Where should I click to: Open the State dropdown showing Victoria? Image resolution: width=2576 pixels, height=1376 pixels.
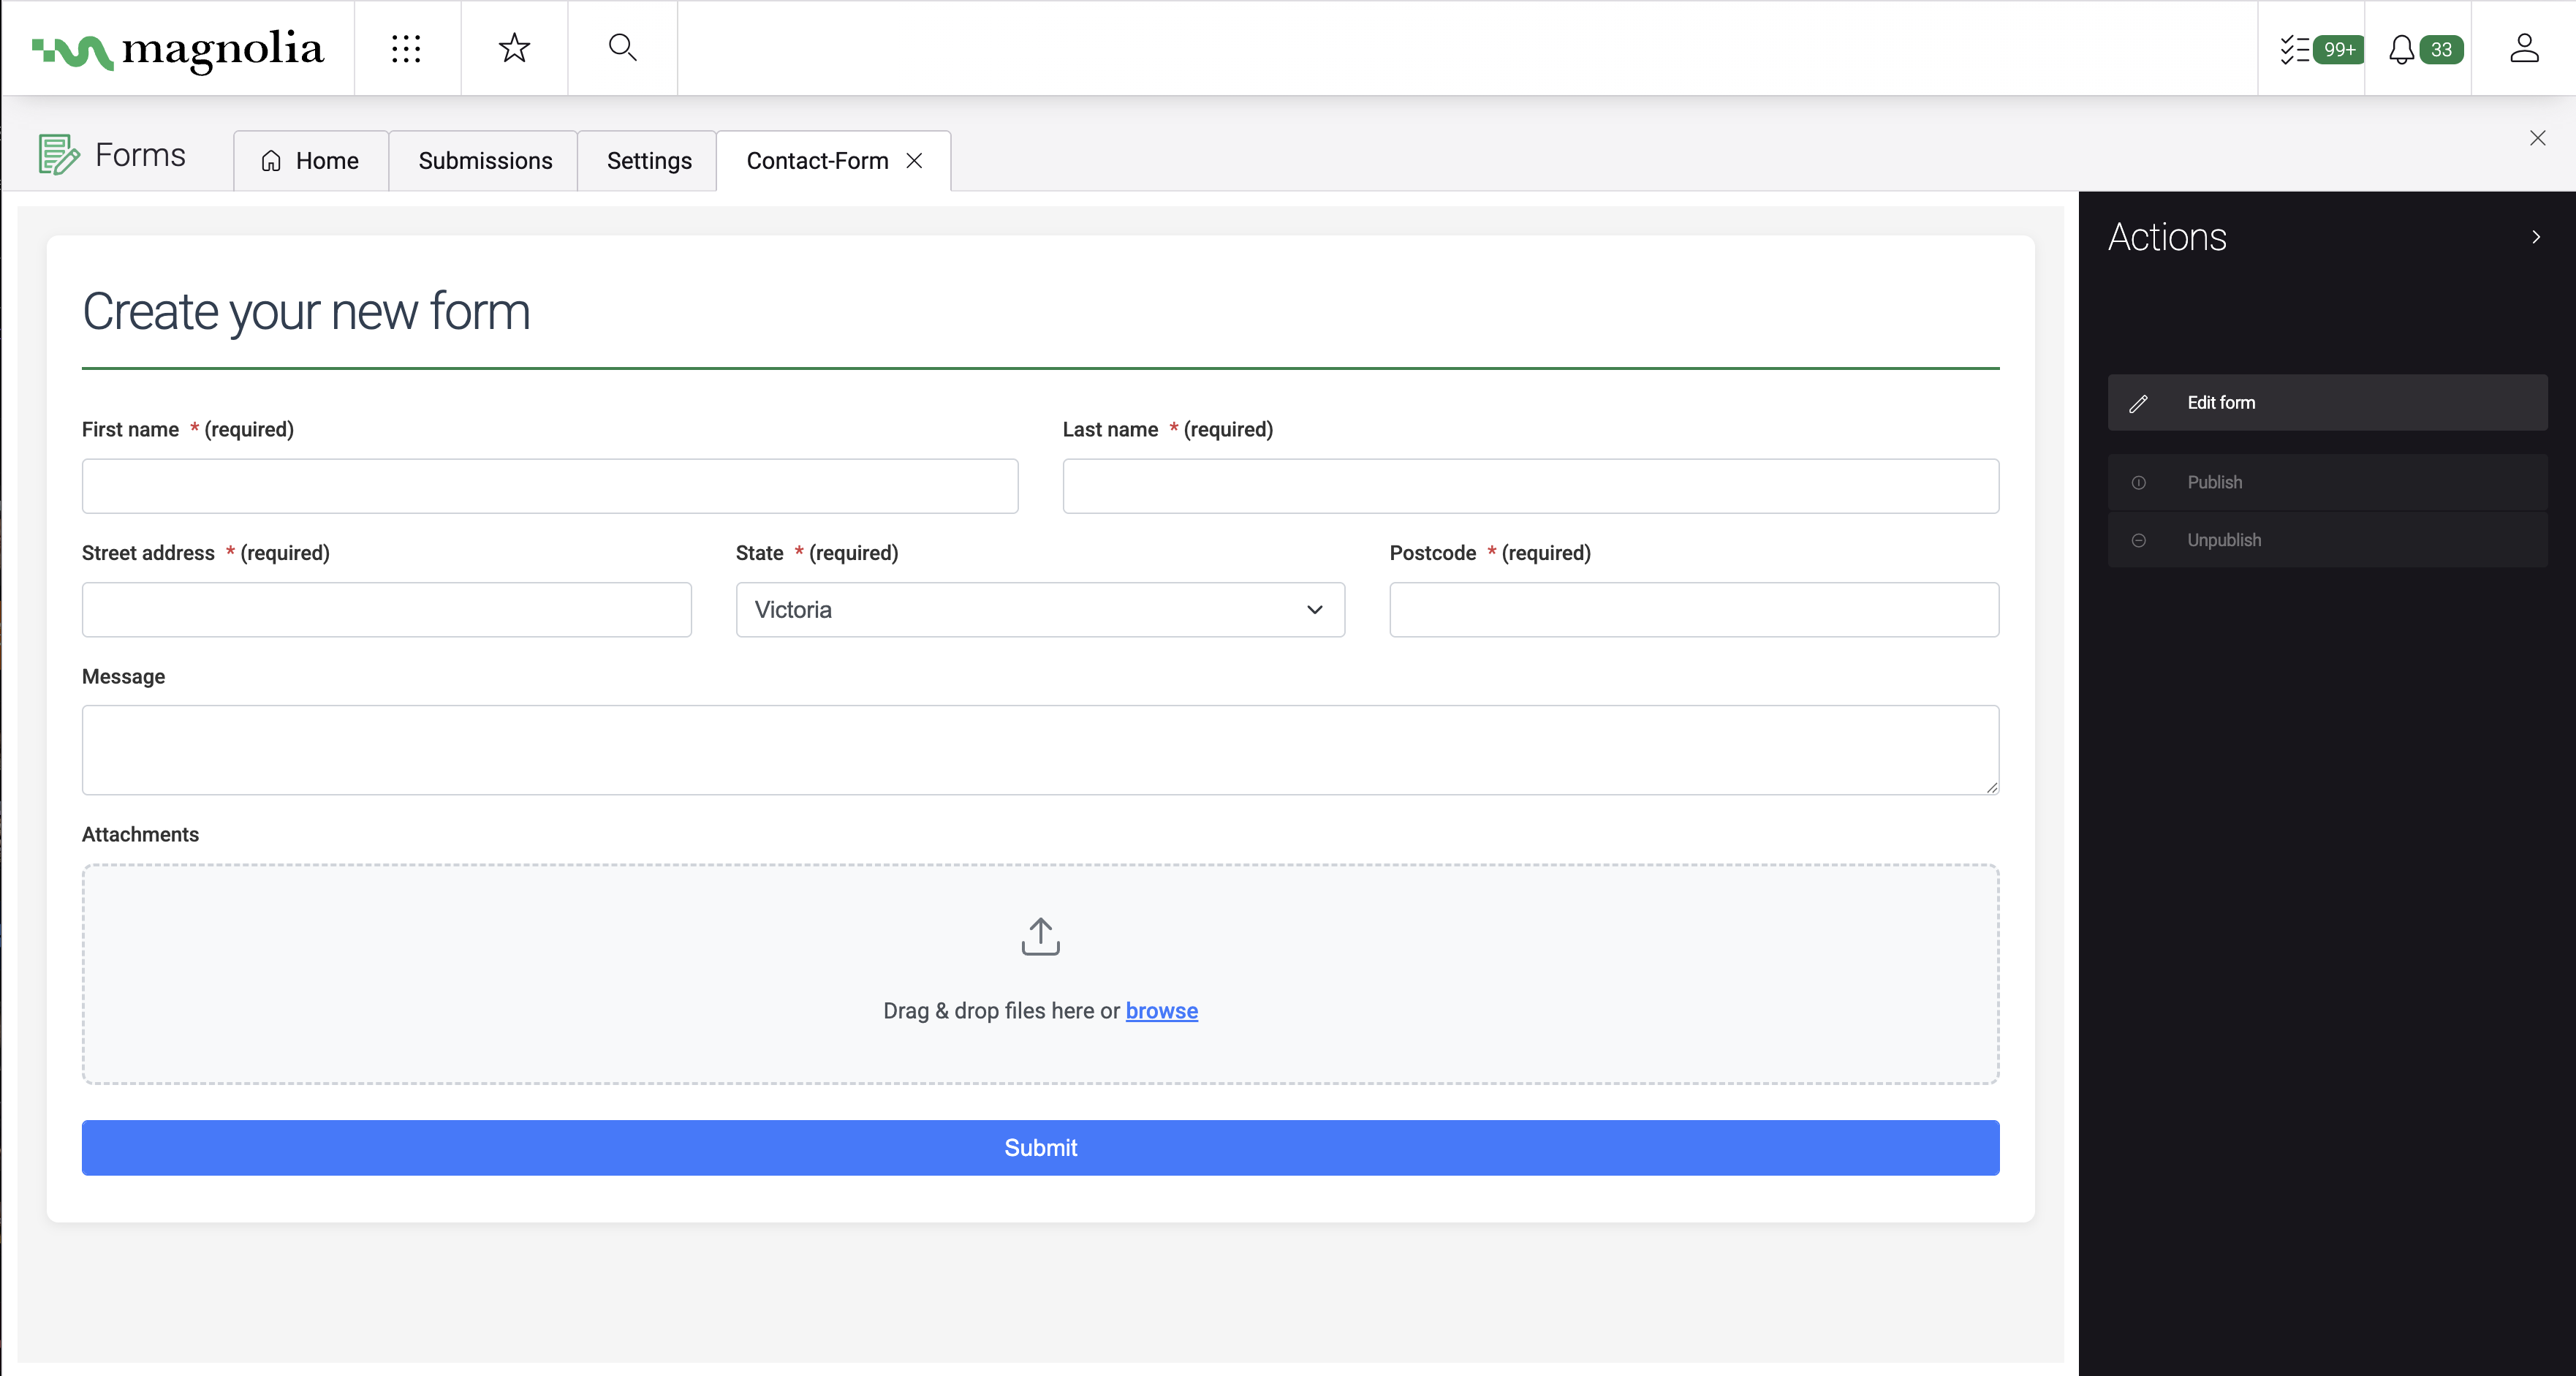click(1040, 610)
